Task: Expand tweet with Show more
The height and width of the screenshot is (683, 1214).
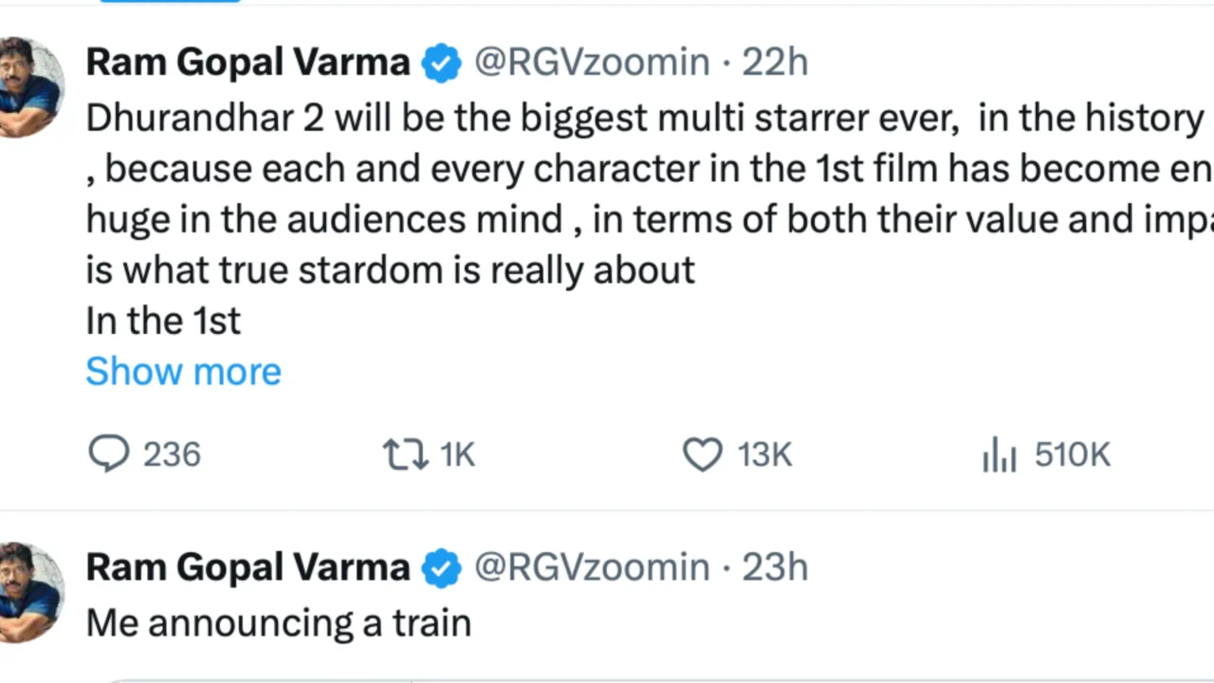Action: tap(183, 371)
